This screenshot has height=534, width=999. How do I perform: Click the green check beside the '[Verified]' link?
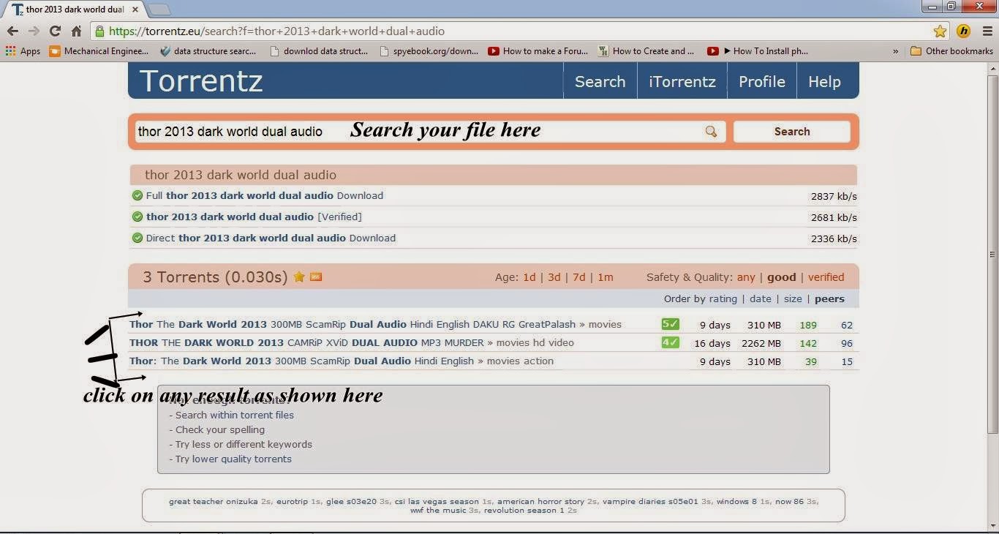(137, 217)
